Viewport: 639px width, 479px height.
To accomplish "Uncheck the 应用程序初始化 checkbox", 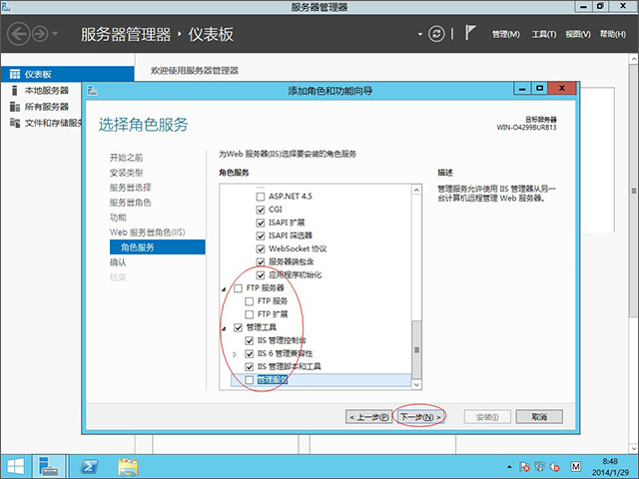I will (261, 275).
